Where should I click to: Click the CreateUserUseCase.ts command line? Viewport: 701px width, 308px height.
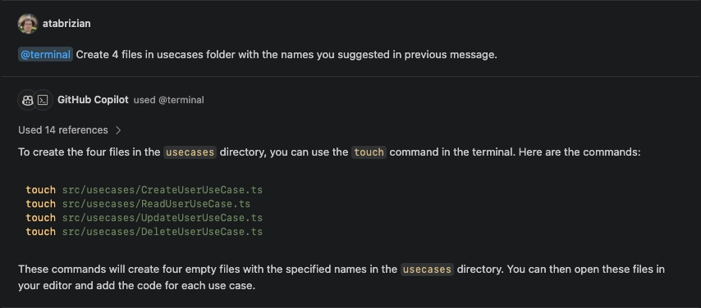tap(144, 190)
